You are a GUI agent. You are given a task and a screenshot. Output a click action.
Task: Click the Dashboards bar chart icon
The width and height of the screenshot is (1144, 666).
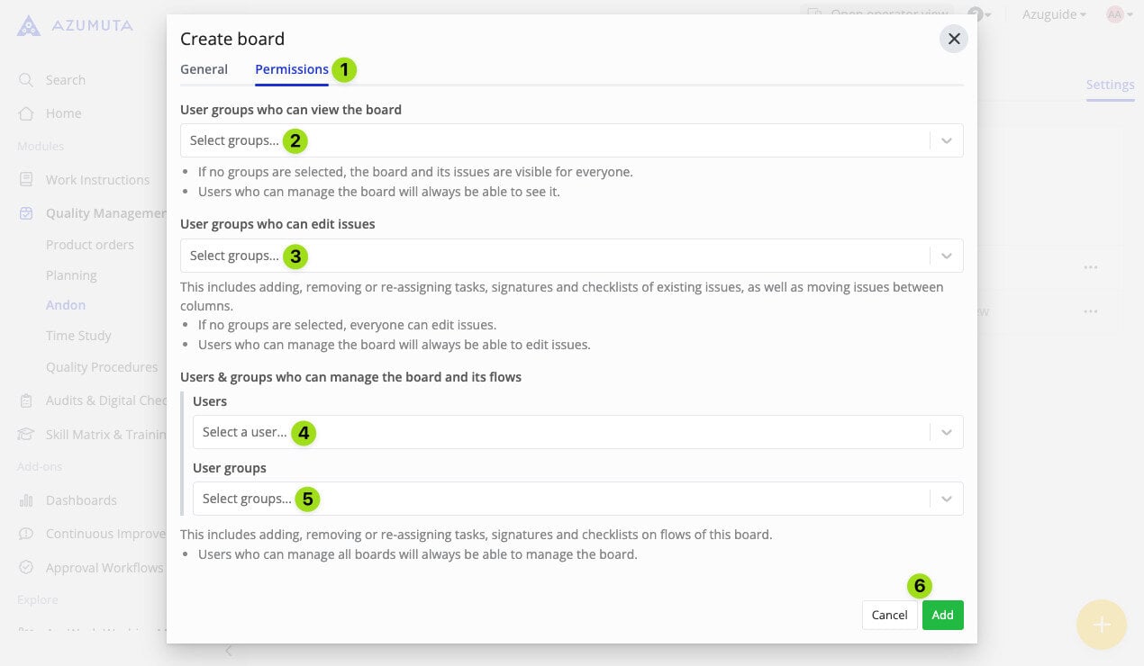26,500
